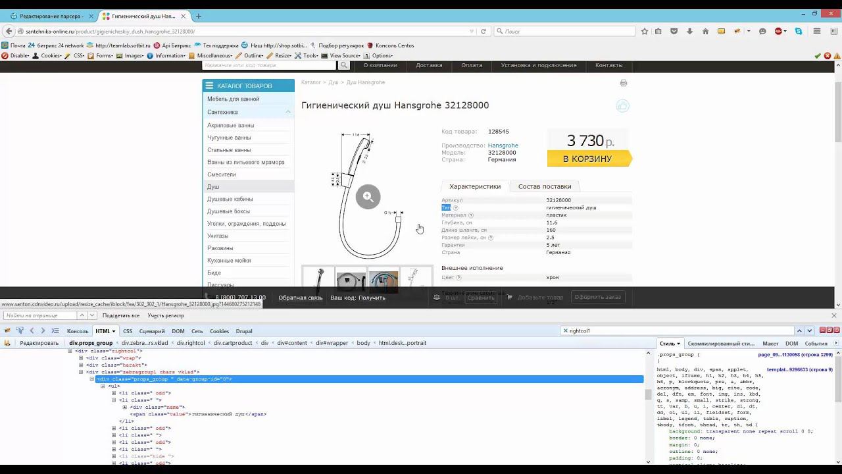Click the Skype toolbar icon

(799, 31)
